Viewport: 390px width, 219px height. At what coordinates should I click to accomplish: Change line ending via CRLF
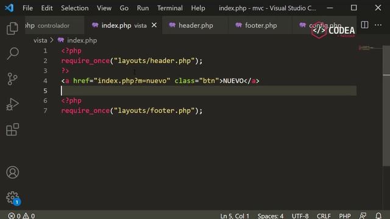[324, 215]
